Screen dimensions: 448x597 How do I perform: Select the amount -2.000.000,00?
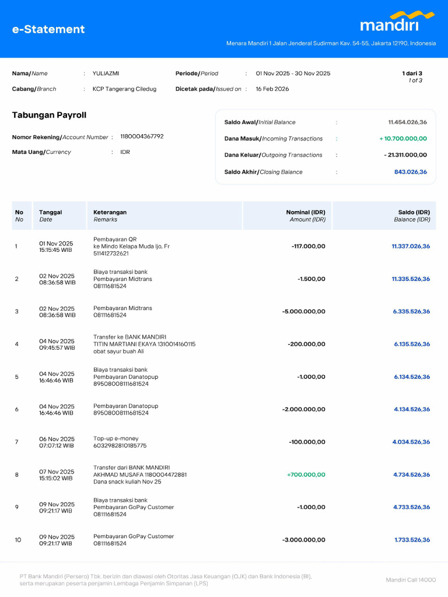(x=303, y=409)
